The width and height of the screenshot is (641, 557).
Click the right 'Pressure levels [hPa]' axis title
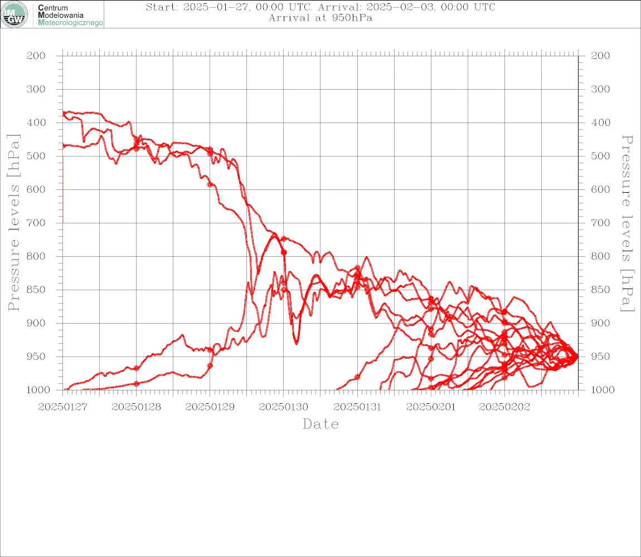pyautogui.click(x=627, y=223)
